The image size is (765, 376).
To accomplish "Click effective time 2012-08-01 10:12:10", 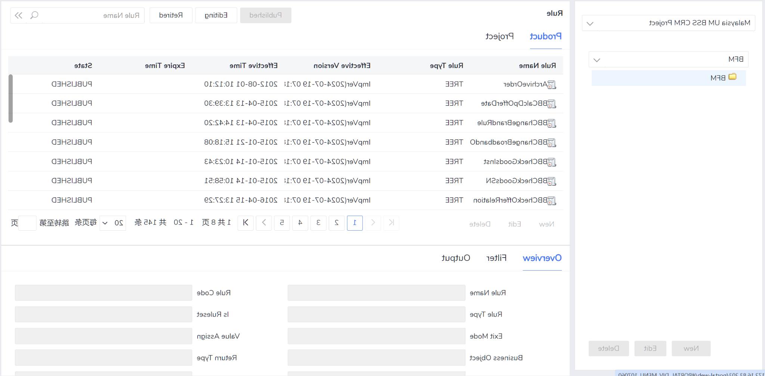I will pyautogui.click(x=241, y=84).
